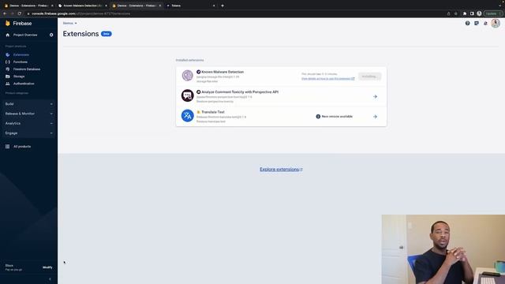Viewport: 505px width, 284px height.
Task: Open the feedback icon in the header
Action: (x=477, y=23)
